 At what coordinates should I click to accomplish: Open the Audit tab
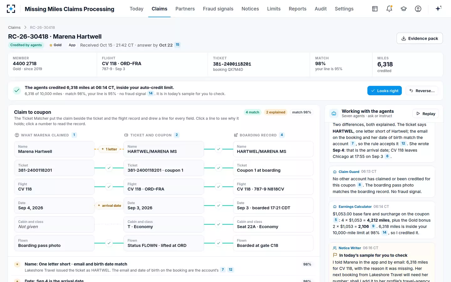click(321, 9)
